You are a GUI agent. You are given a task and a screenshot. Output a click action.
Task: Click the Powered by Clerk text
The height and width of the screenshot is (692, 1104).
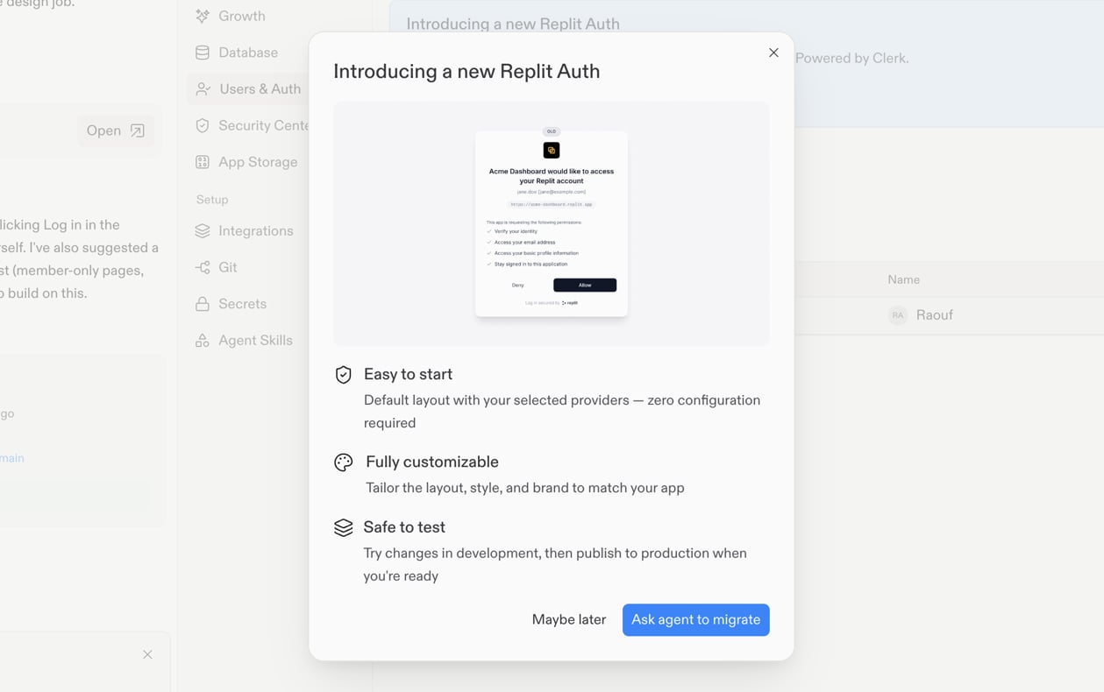(x=851, y=58)
